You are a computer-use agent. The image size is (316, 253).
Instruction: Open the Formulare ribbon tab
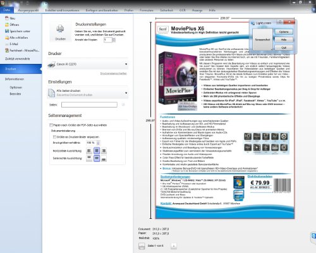point(147,10)
